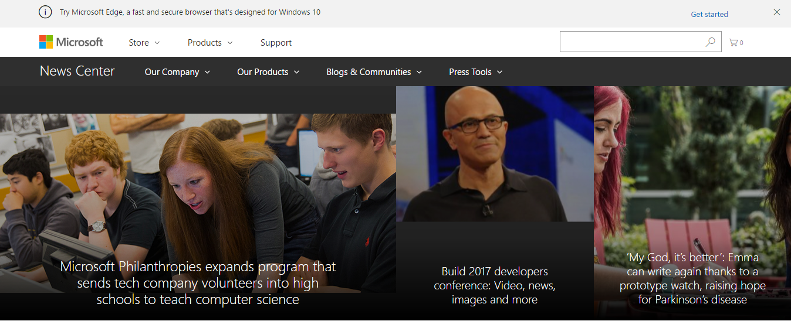791x321 pixels.
Task: Open the Support menu item
Action: 276,43
